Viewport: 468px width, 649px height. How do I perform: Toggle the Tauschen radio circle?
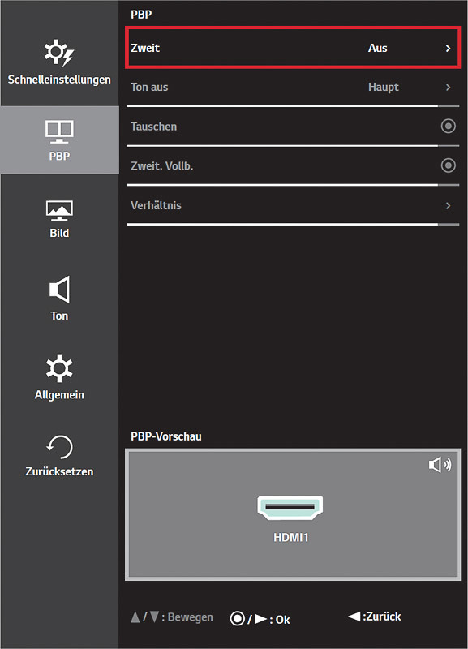pos(449,127)
